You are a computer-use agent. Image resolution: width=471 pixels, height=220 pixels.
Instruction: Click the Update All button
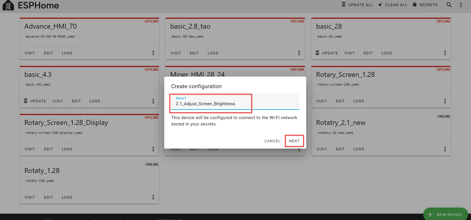click(357, 5)
